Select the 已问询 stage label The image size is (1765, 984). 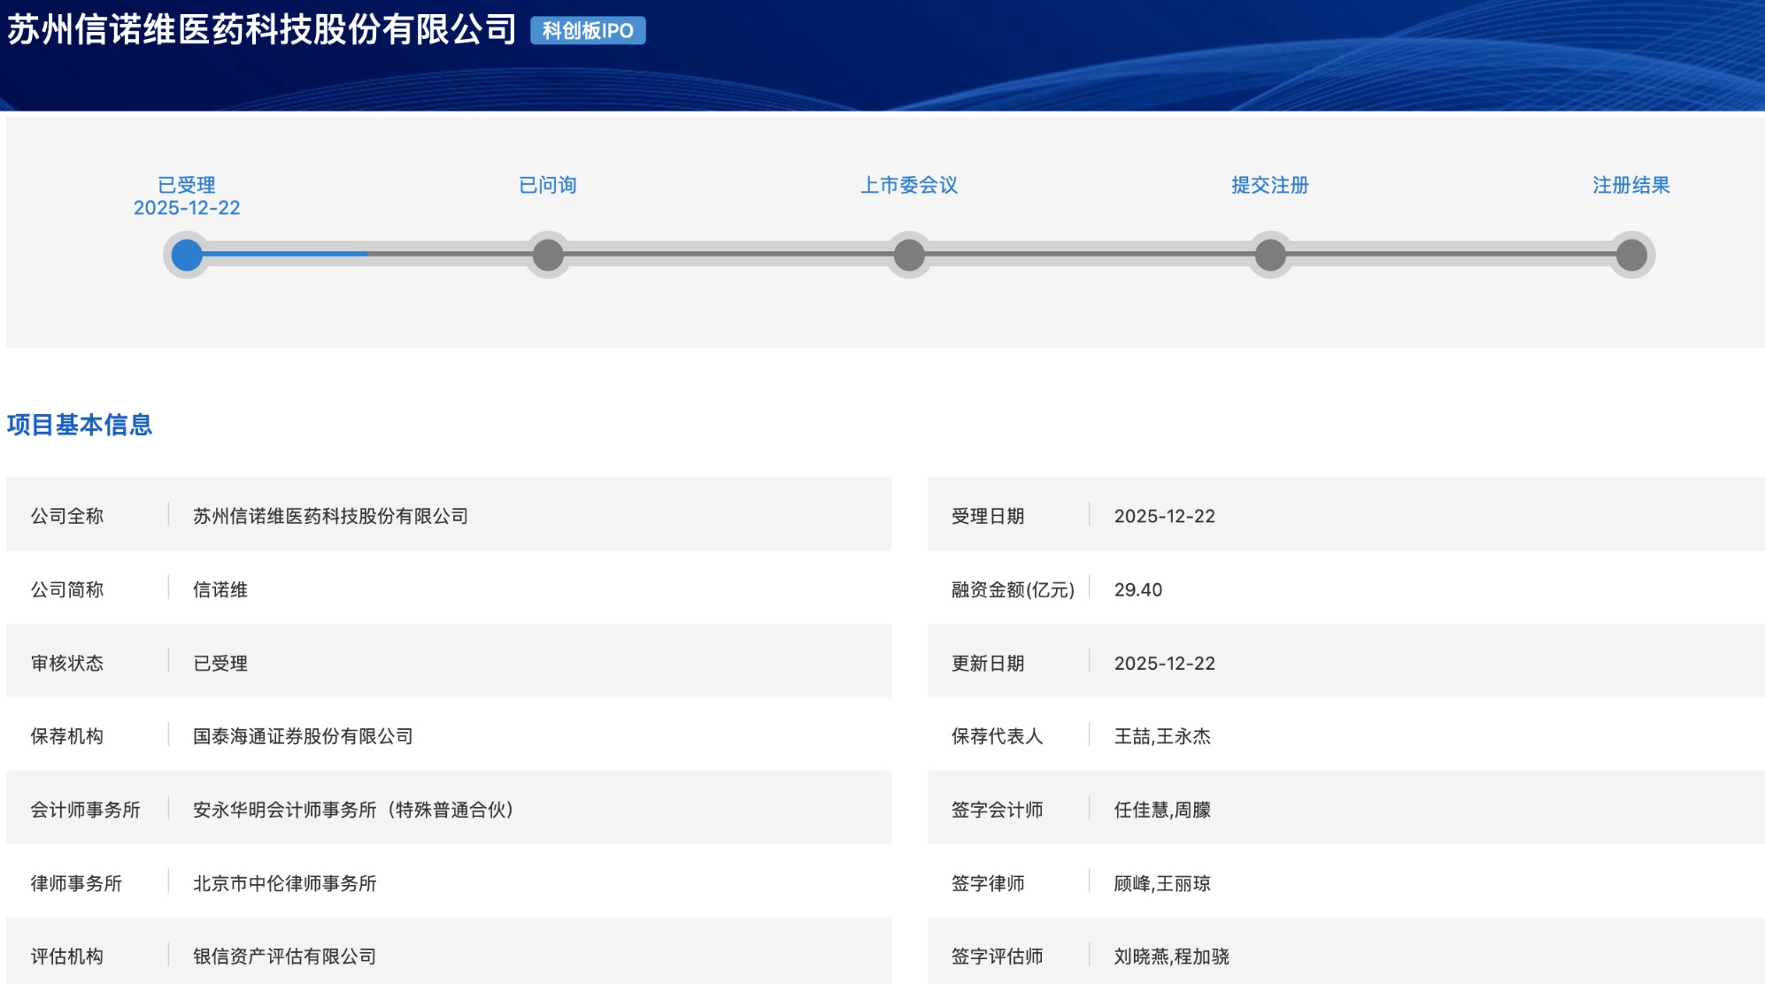click(x=548, y=185)
